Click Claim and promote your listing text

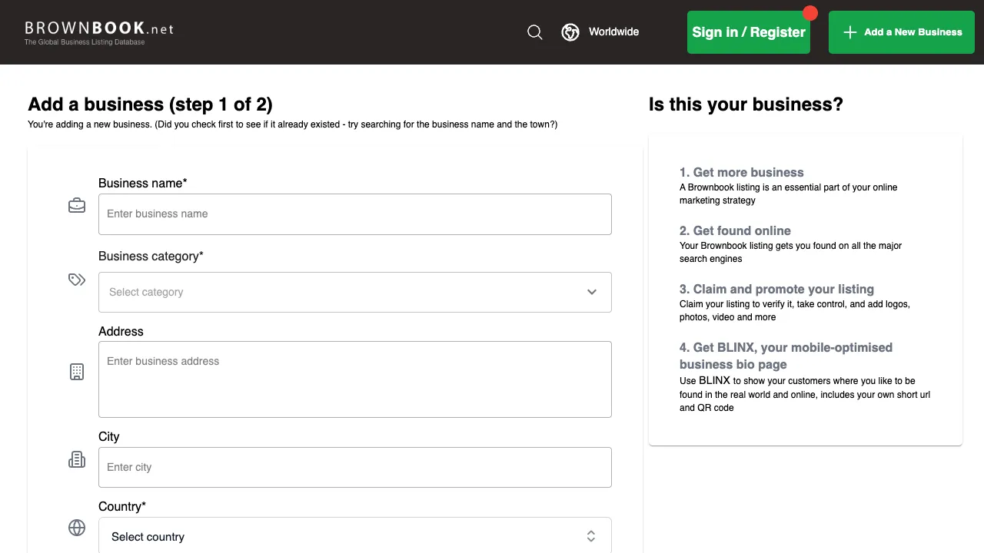[x=776, y=290]
